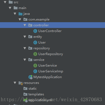105x105 pixels.
Task: Click the com.example package icon
Action: click(x=25, y=19)
